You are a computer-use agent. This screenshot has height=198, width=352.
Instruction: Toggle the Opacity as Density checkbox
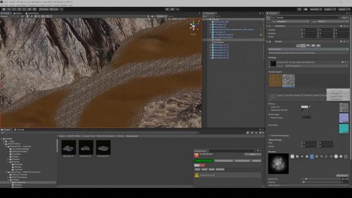(x=302, y=110)
